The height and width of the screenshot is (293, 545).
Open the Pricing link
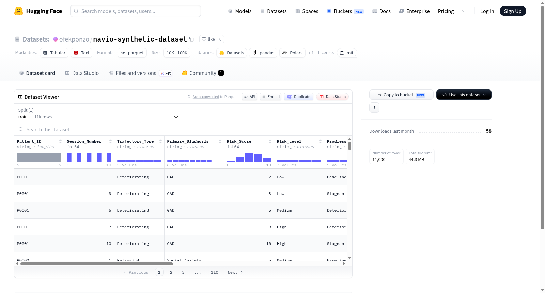click(x=446, y=11)
